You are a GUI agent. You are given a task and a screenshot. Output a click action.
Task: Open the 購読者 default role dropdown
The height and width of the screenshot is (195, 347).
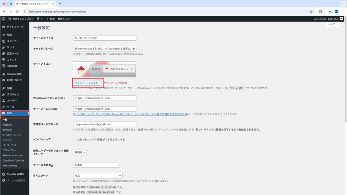click(x=80, y=152)
